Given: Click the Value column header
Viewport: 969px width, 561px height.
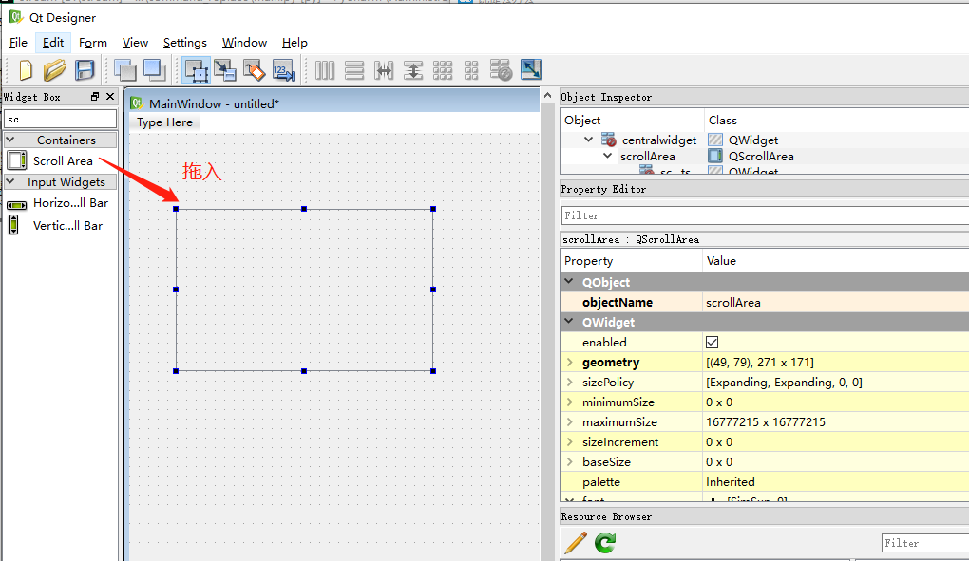Looking at the screenshot, I should pyautogui.click(x=836, y=260).
